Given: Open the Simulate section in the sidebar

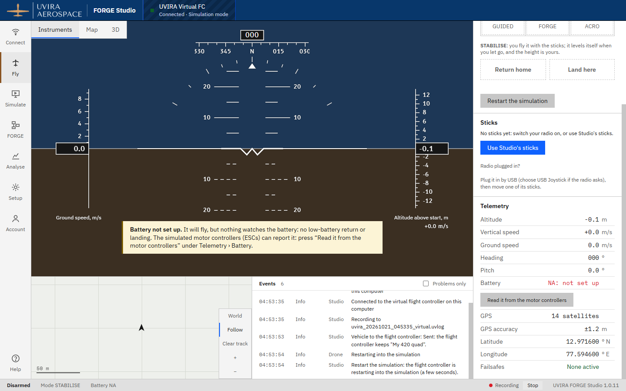Looking at the screenshot, I should 16,99.
